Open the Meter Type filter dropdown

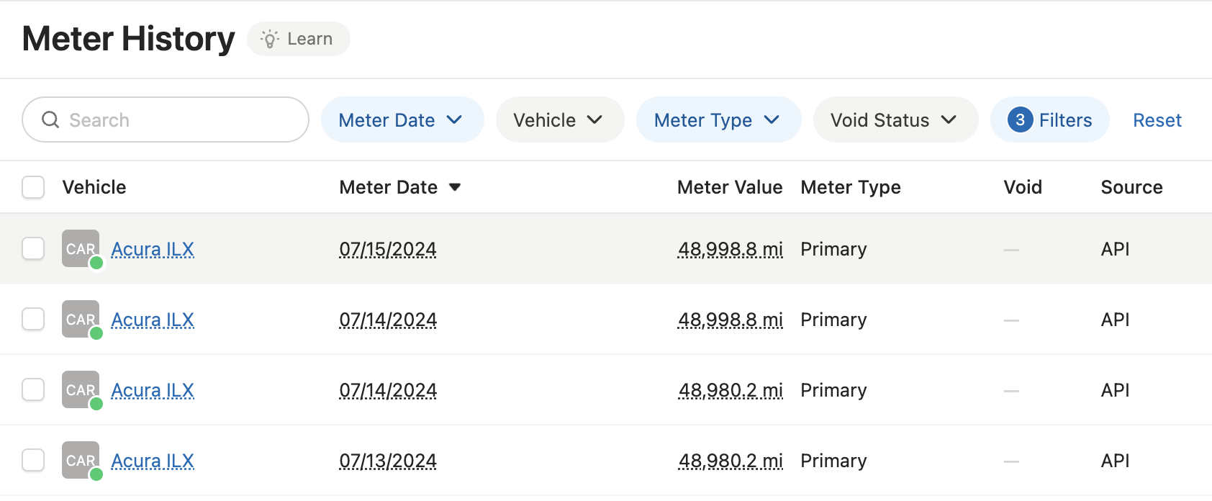[718, 119]
